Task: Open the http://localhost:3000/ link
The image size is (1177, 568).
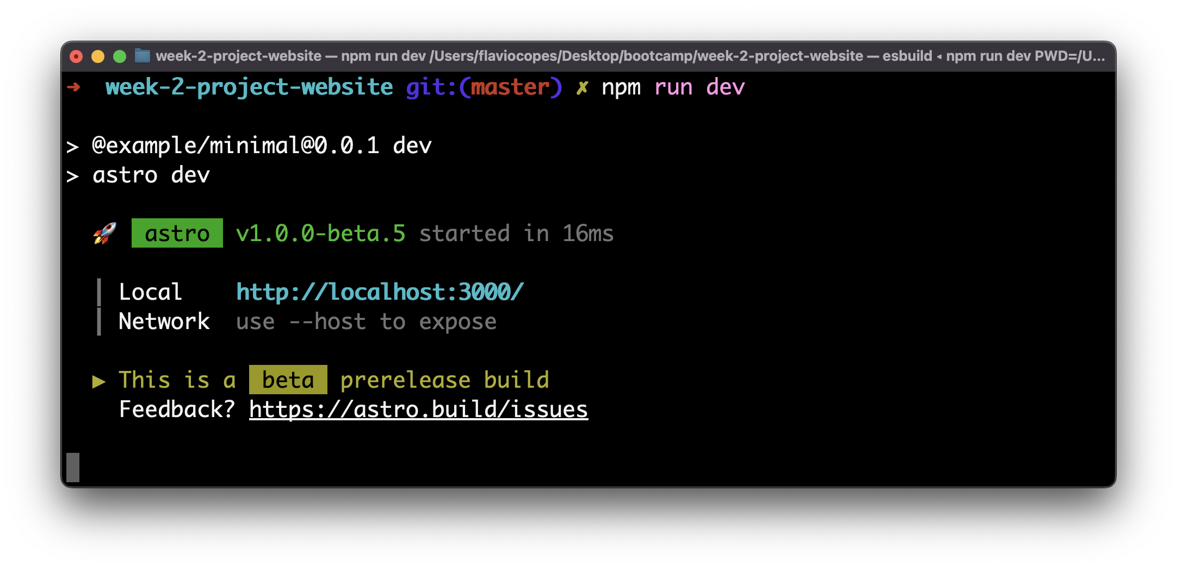Action: [x=380, y=292]
